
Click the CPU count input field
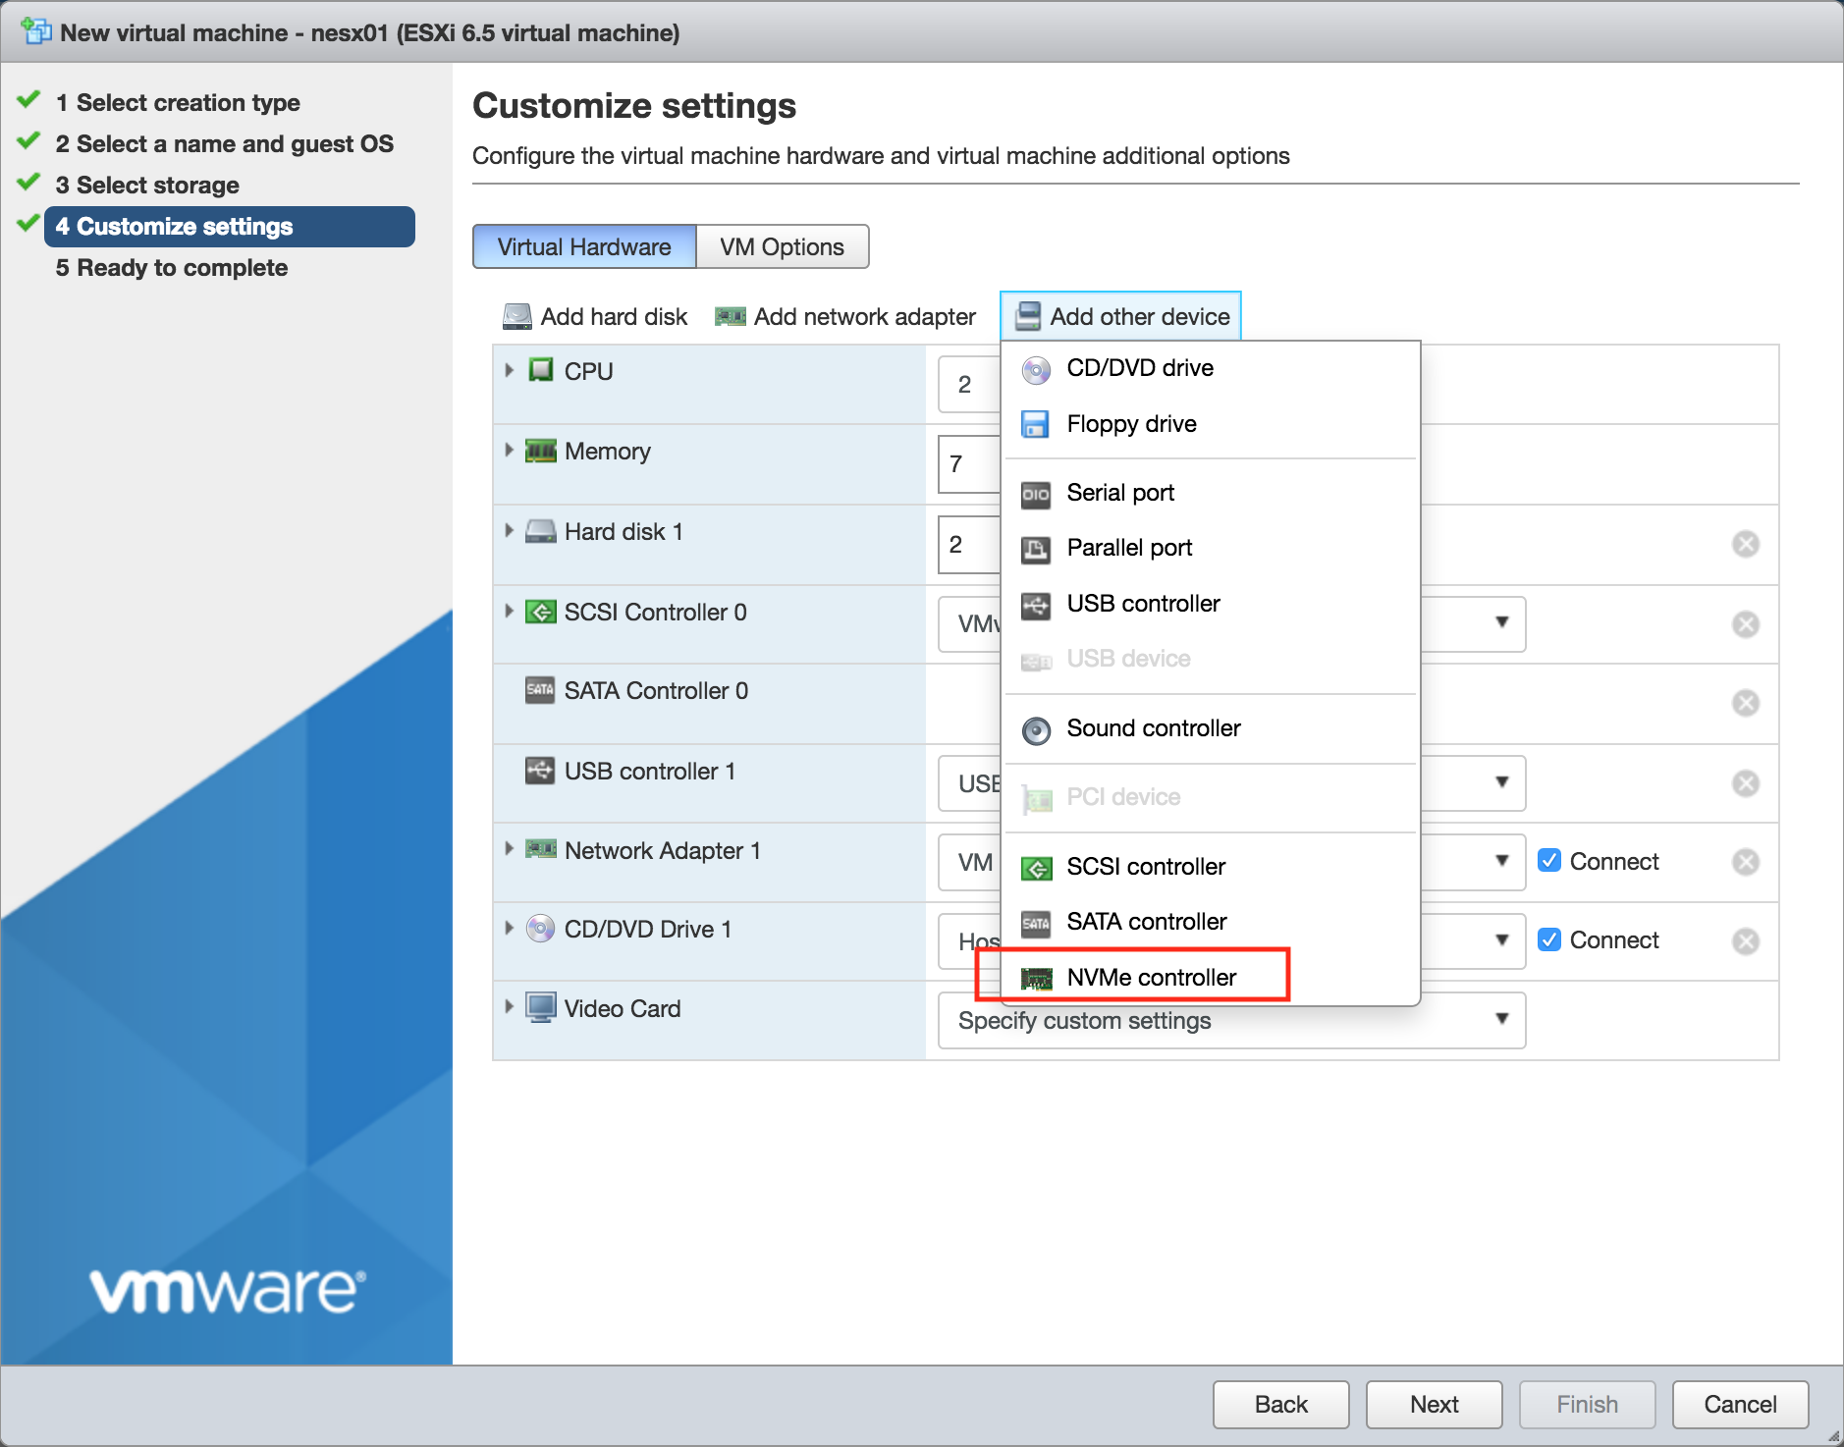(970, 384)
